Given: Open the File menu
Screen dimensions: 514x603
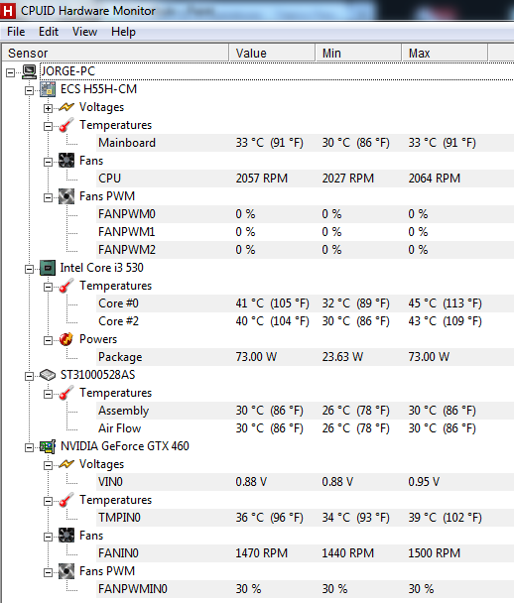Looking at the screenshot, I should click(16, 32).
